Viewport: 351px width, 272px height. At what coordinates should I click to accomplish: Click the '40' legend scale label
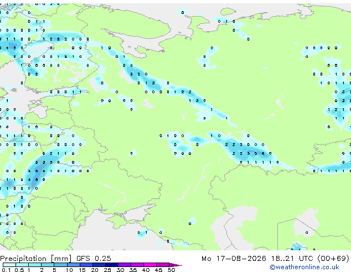click(x=146, y=270)
